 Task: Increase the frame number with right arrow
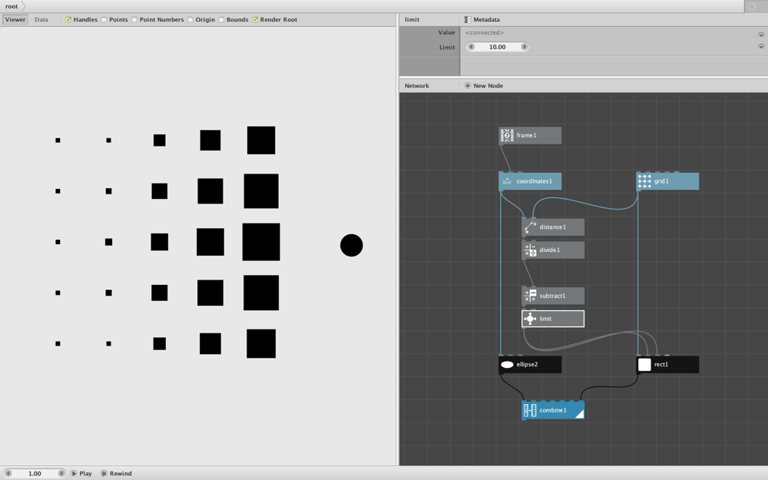pos(61,474)
